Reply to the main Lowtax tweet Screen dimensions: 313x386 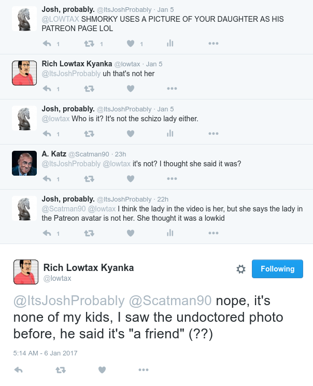(x=19, y=370)
